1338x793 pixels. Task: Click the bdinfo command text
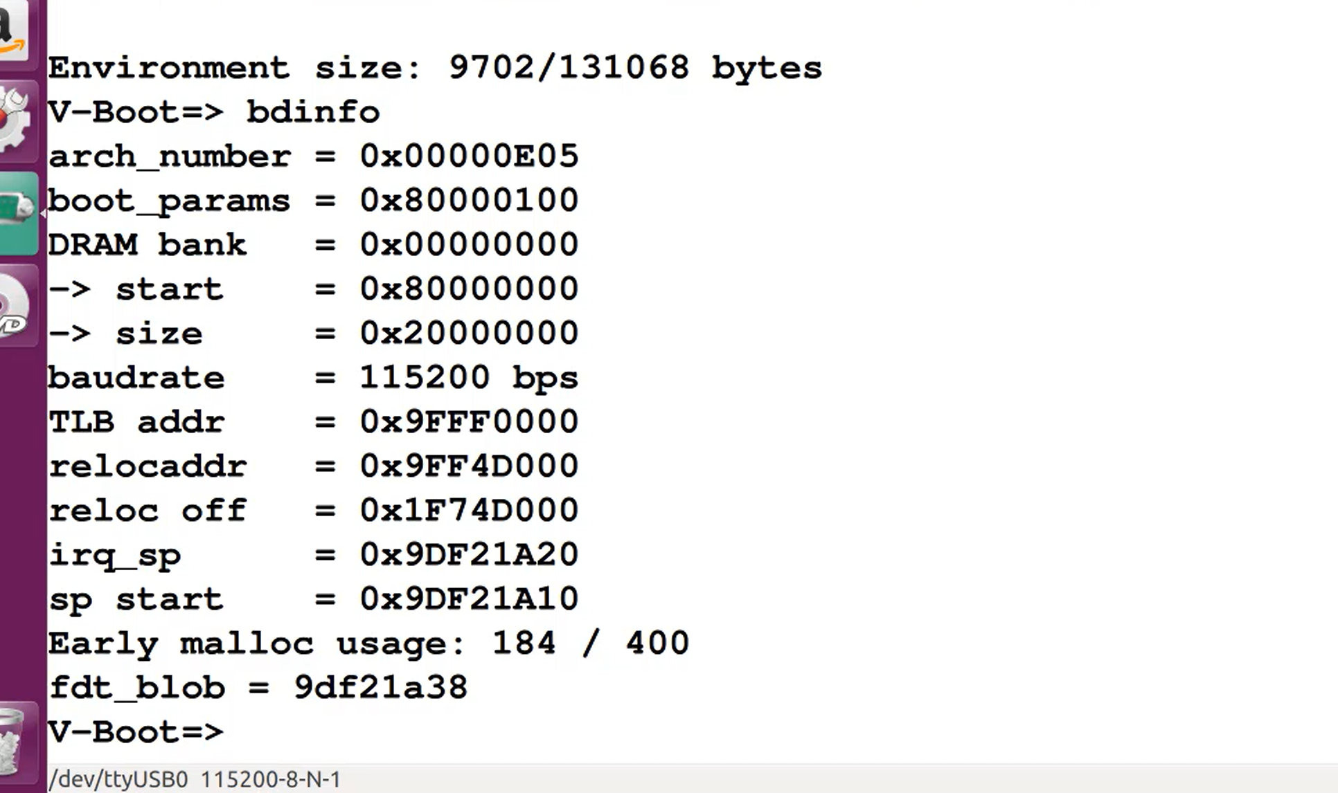click(313, 113)
